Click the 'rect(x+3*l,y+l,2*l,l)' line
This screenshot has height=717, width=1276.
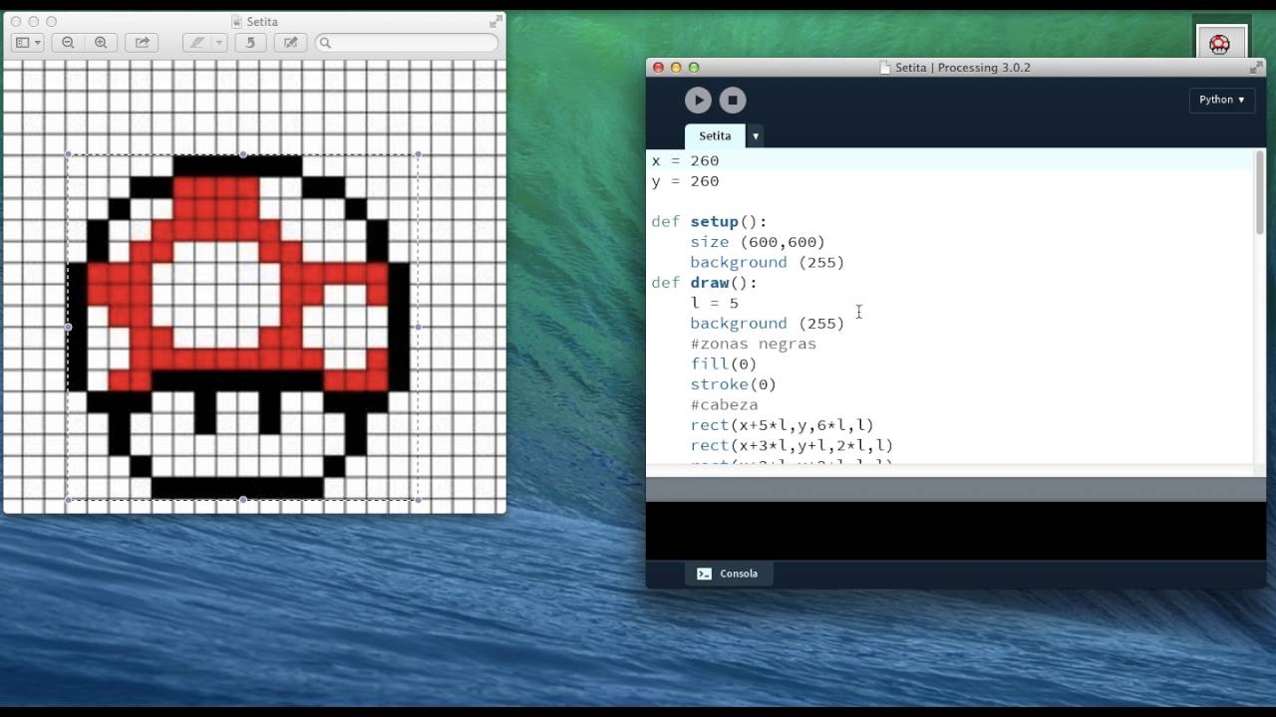click(793, 445)
